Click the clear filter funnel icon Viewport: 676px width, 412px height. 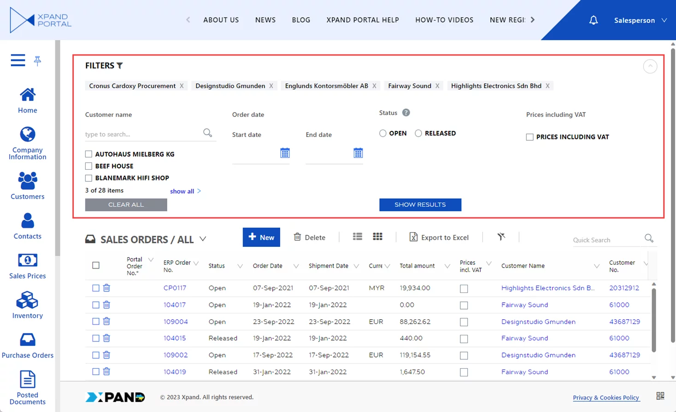pyautogui.click(x=501, y=237)
